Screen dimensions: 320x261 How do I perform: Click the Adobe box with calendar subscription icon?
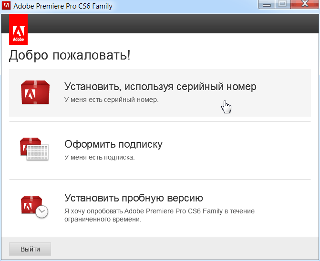34,149
